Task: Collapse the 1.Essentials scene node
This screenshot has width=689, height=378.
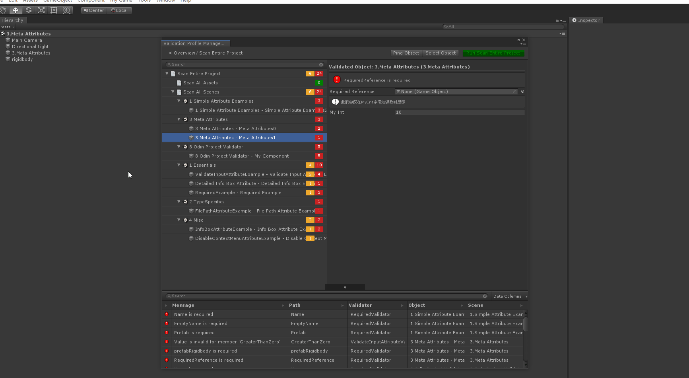Action: click(x=179, y=165)
